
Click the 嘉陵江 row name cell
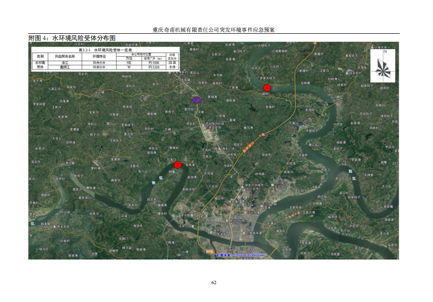click(x=65, y=67)
